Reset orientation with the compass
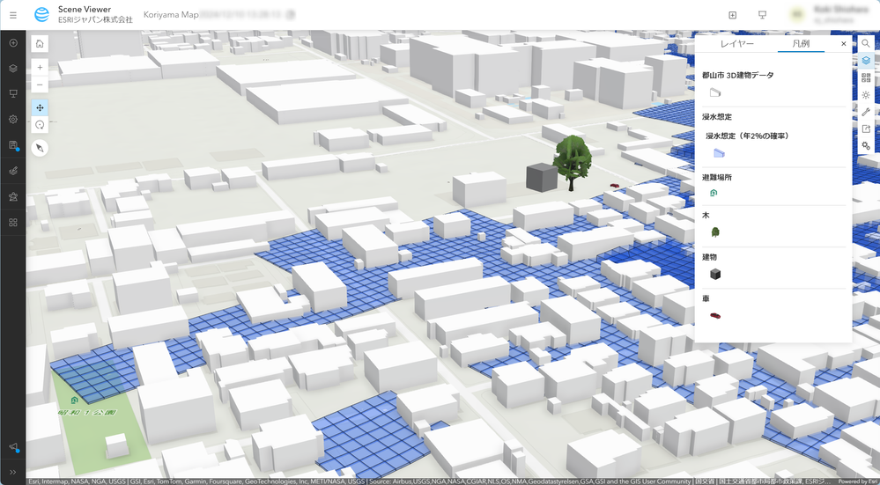This screenshot has height=485, width=880. click(40, 148)
